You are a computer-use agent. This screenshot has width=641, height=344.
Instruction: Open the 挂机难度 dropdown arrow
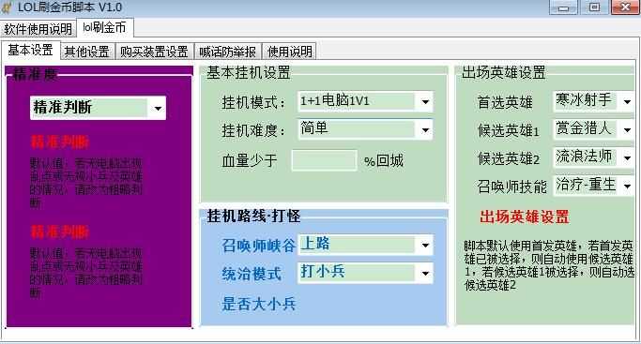(x=425, y=130)
